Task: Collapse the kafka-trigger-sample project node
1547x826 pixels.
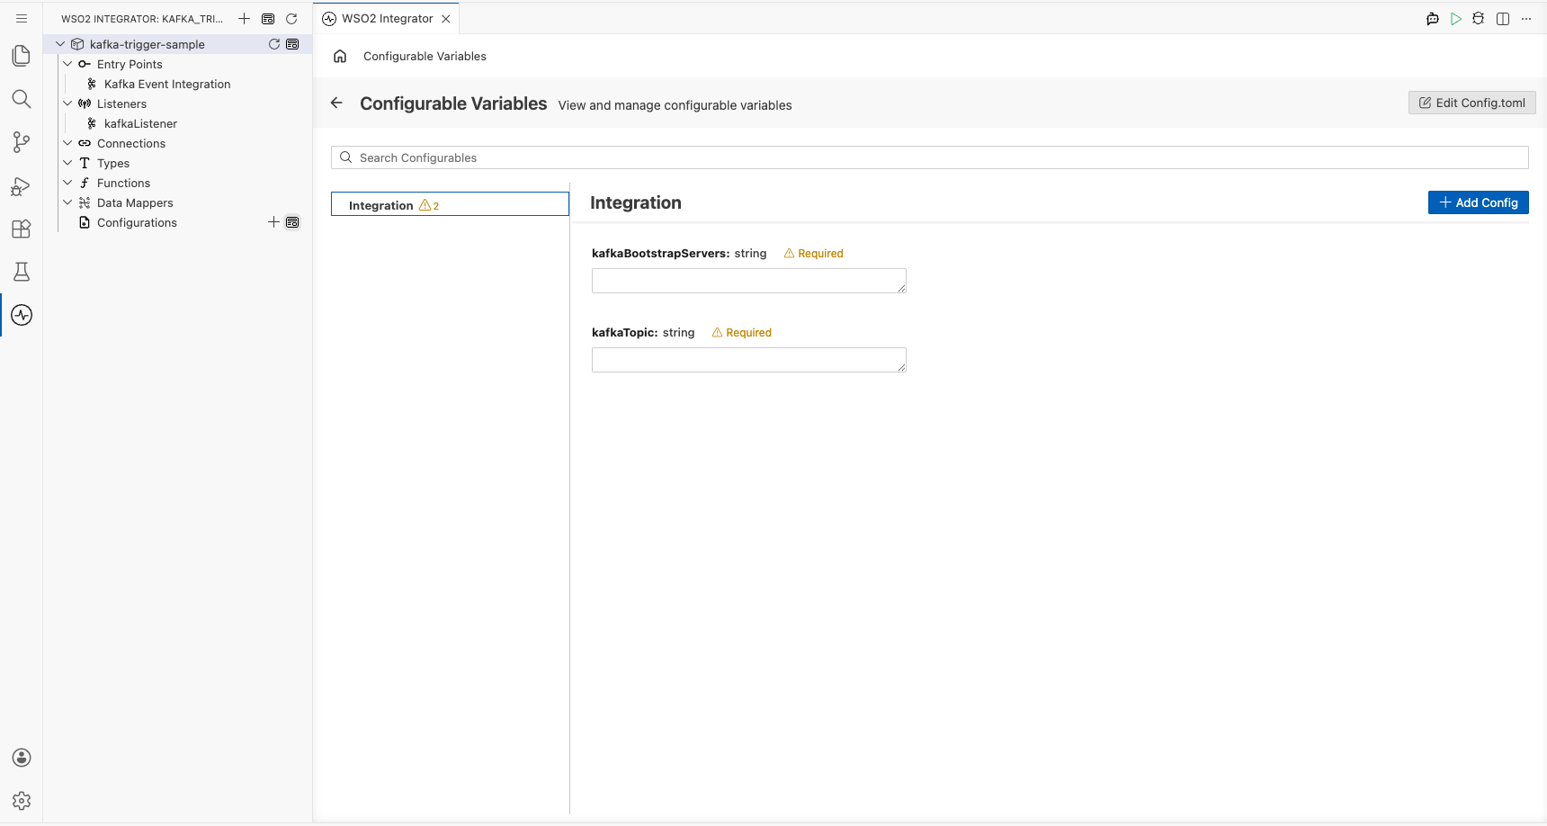Action: point(60,44)
